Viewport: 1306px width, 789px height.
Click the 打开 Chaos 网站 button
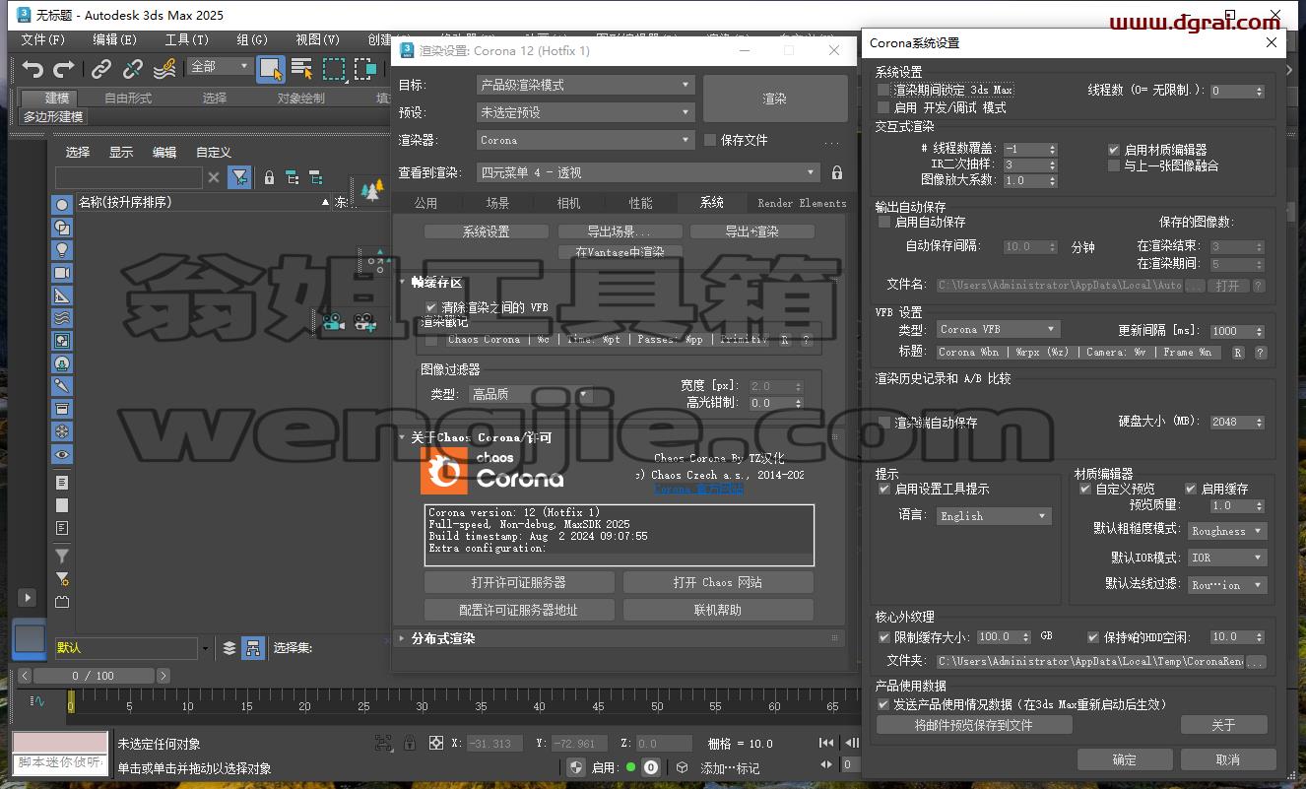pos(718,582)
